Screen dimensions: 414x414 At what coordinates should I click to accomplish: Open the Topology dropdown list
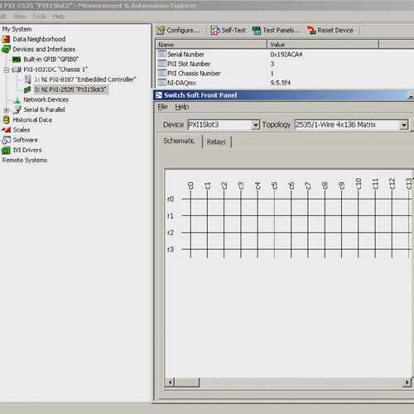point(404,125)
